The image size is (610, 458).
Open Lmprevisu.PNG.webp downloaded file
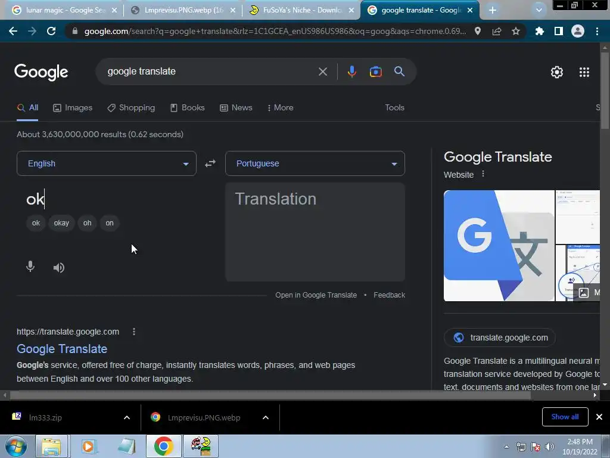point(204,417)
